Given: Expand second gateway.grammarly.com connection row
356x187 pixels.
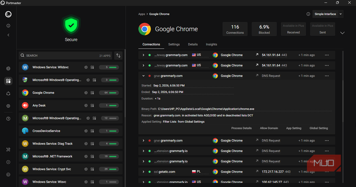Looking at the screenshot, I should [143, 65].
